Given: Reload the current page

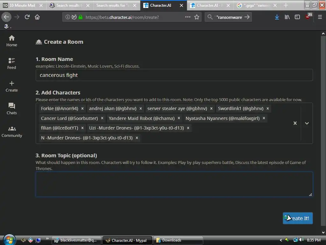Looking at the screenshot, I should (27, 17).
